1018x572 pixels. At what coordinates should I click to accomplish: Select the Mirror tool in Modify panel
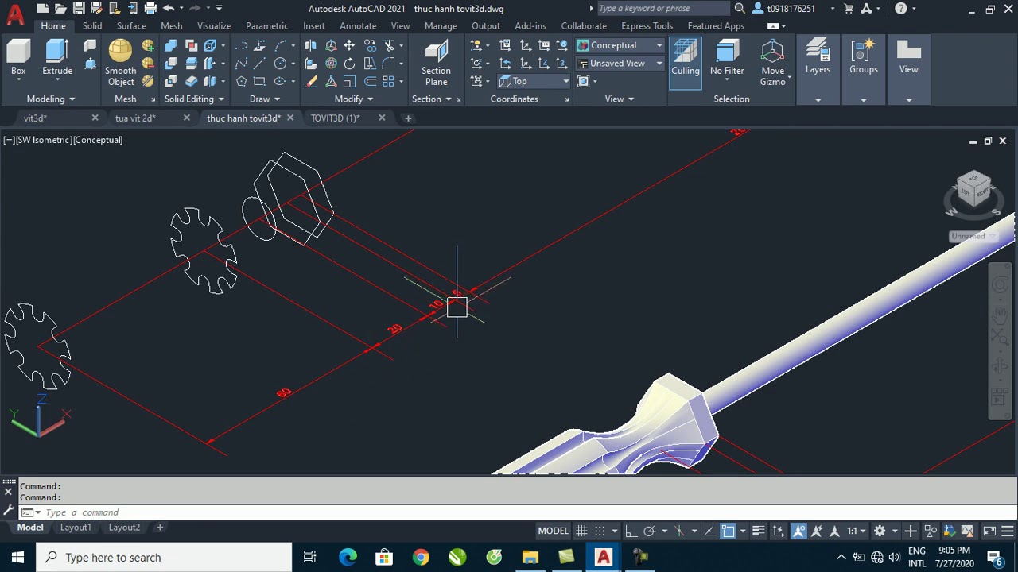click(x=310, y=45)
